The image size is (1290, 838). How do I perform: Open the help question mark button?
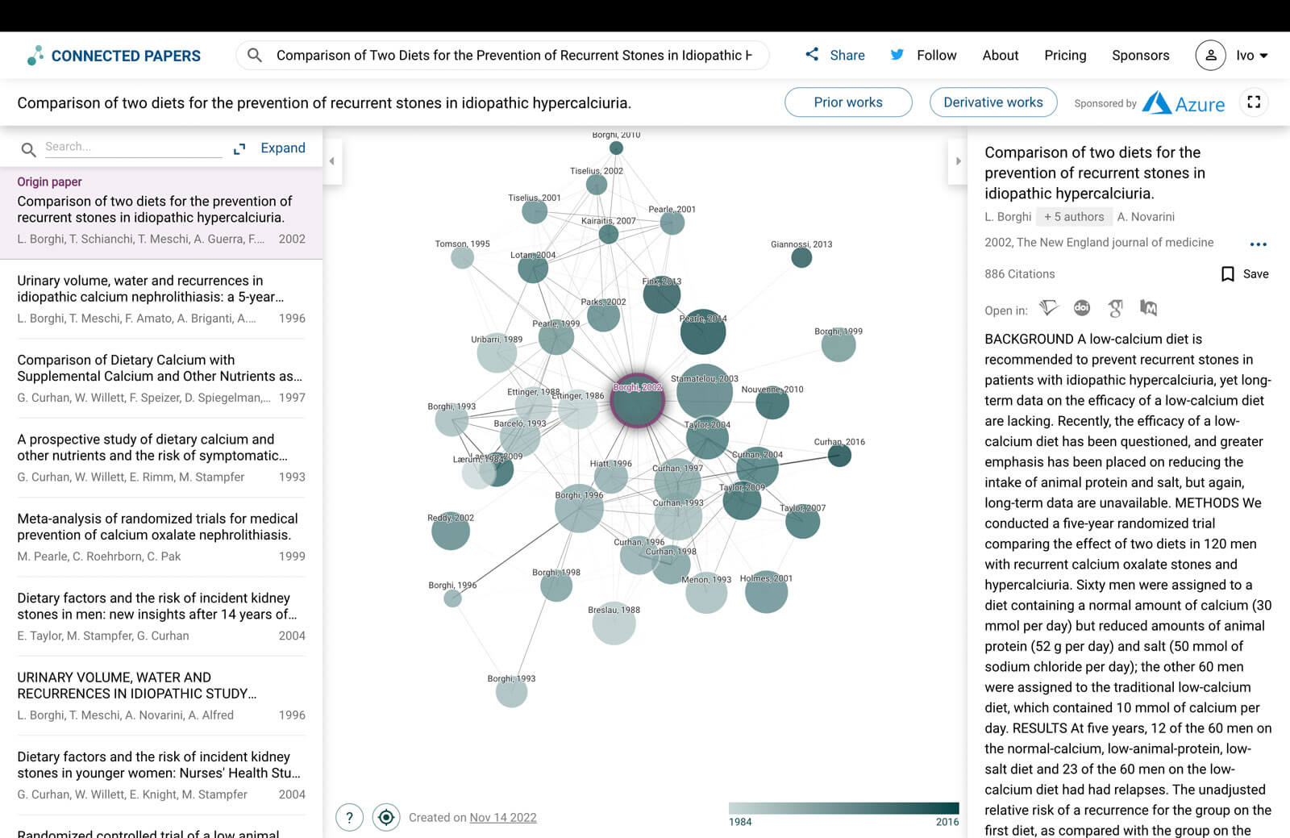349,817
